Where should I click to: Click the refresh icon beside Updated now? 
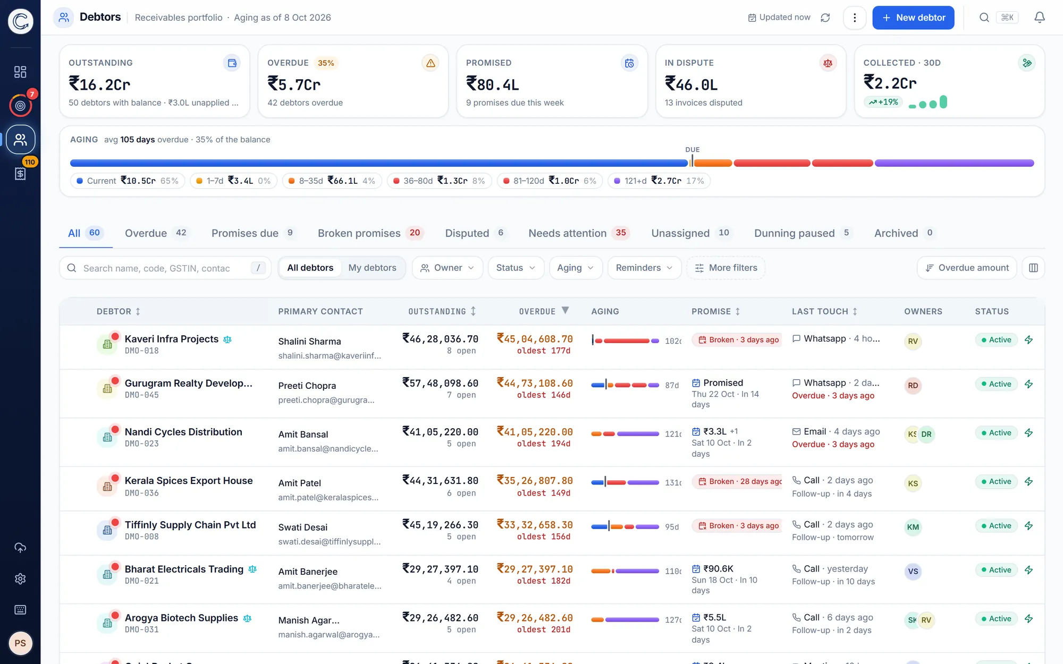point(825,18)
